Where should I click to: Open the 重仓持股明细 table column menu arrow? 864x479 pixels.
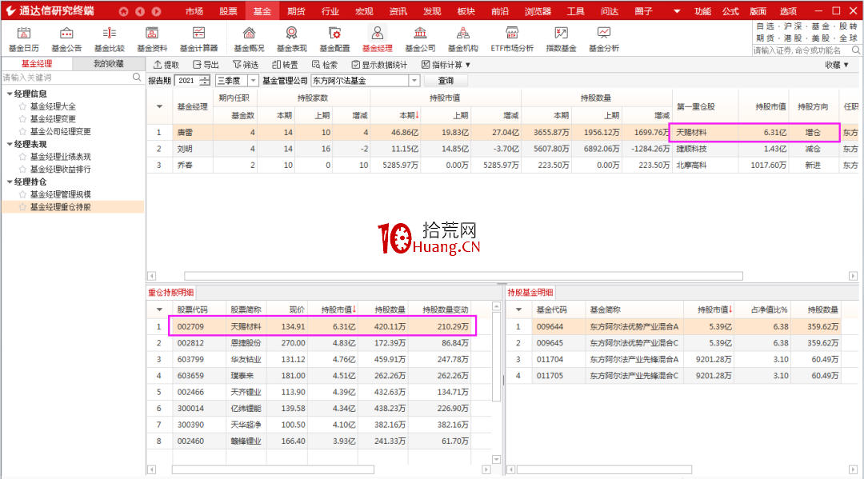[160, 309]
